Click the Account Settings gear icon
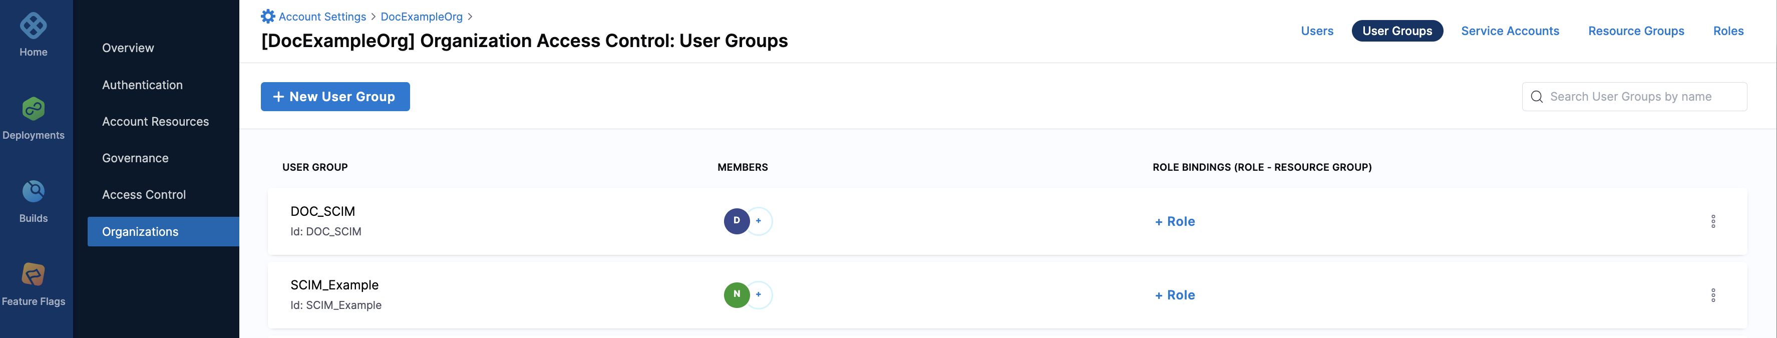 (x=268, y=16)
